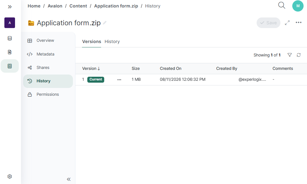
Task: Open the Metadata section
Action: tap(48, 54)
